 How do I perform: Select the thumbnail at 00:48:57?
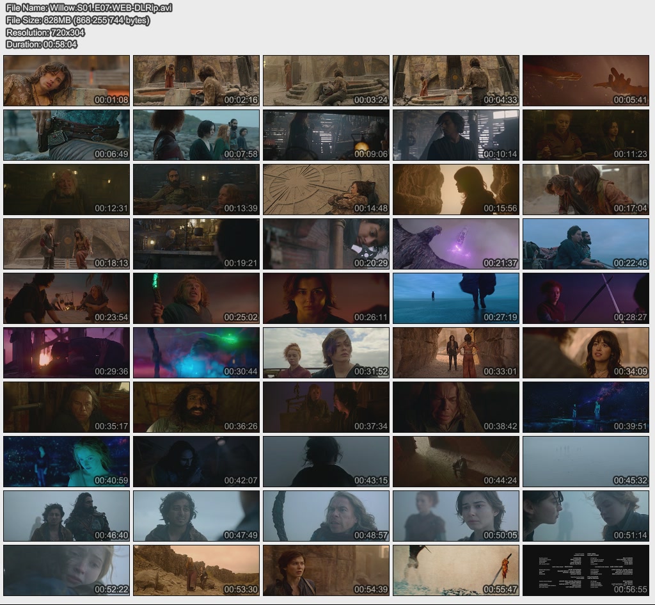(x=326, y=516)
